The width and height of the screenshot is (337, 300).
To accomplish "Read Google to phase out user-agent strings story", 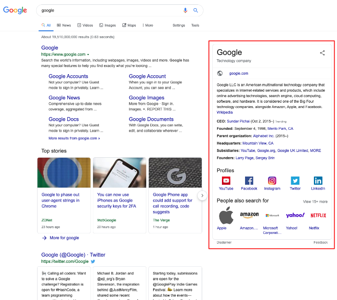I will 60,200.
